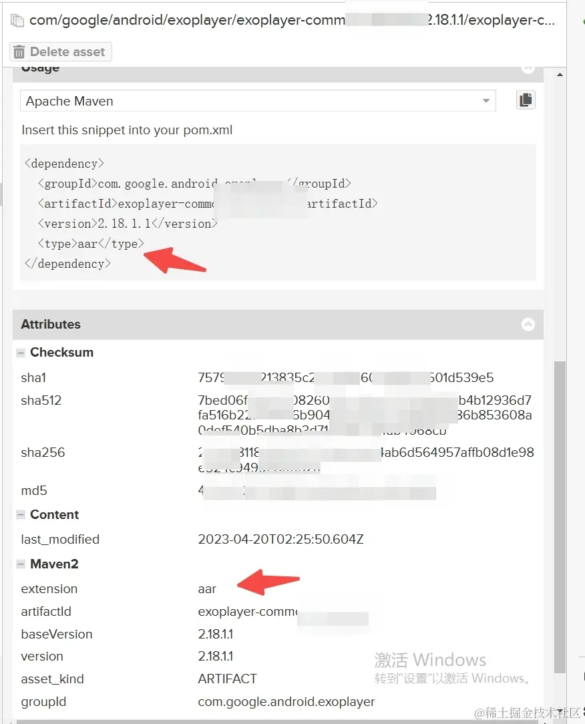The height and width of the screenshot is (724, 585).
Task: Open the Apache Maven usage dropdown
Action: pos(258,101)
